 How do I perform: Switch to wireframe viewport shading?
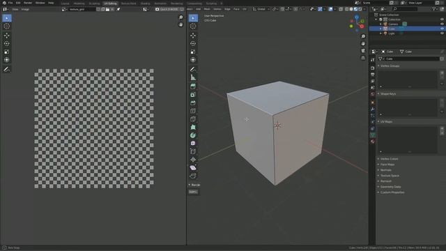tap(347, 9)
